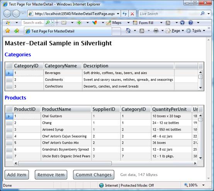Open the Live Search provider dropdown
This screenshot has height=191, width=214.
click(209, 13)
